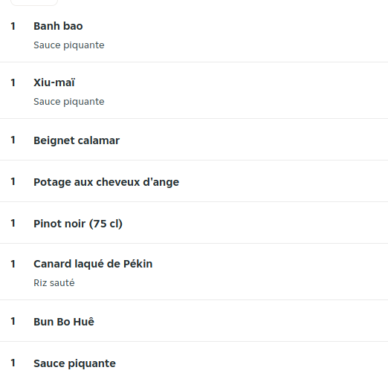Open Potage aux cheveux d'ange item
The width and height of the screenshot is (388, 376).
[x=106, y=182]
